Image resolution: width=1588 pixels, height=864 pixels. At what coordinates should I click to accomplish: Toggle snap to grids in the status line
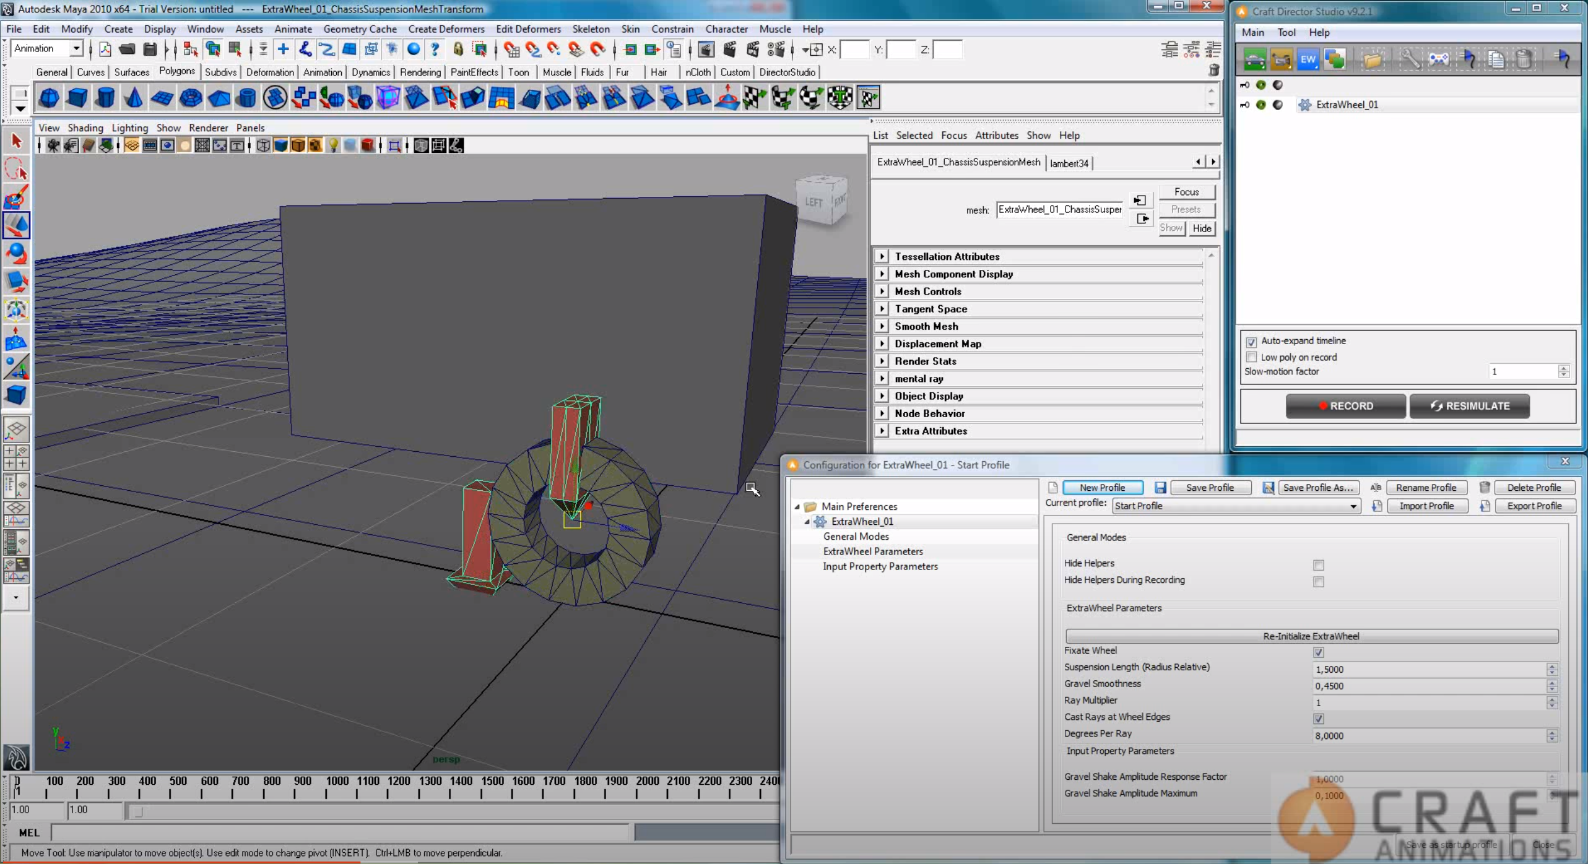click(511, 50)
